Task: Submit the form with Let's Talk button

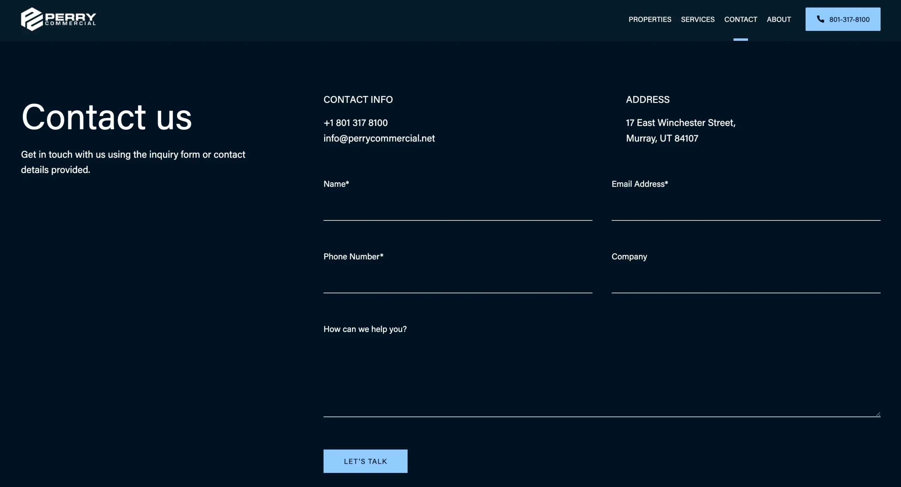Action: (x=365, y=461)
